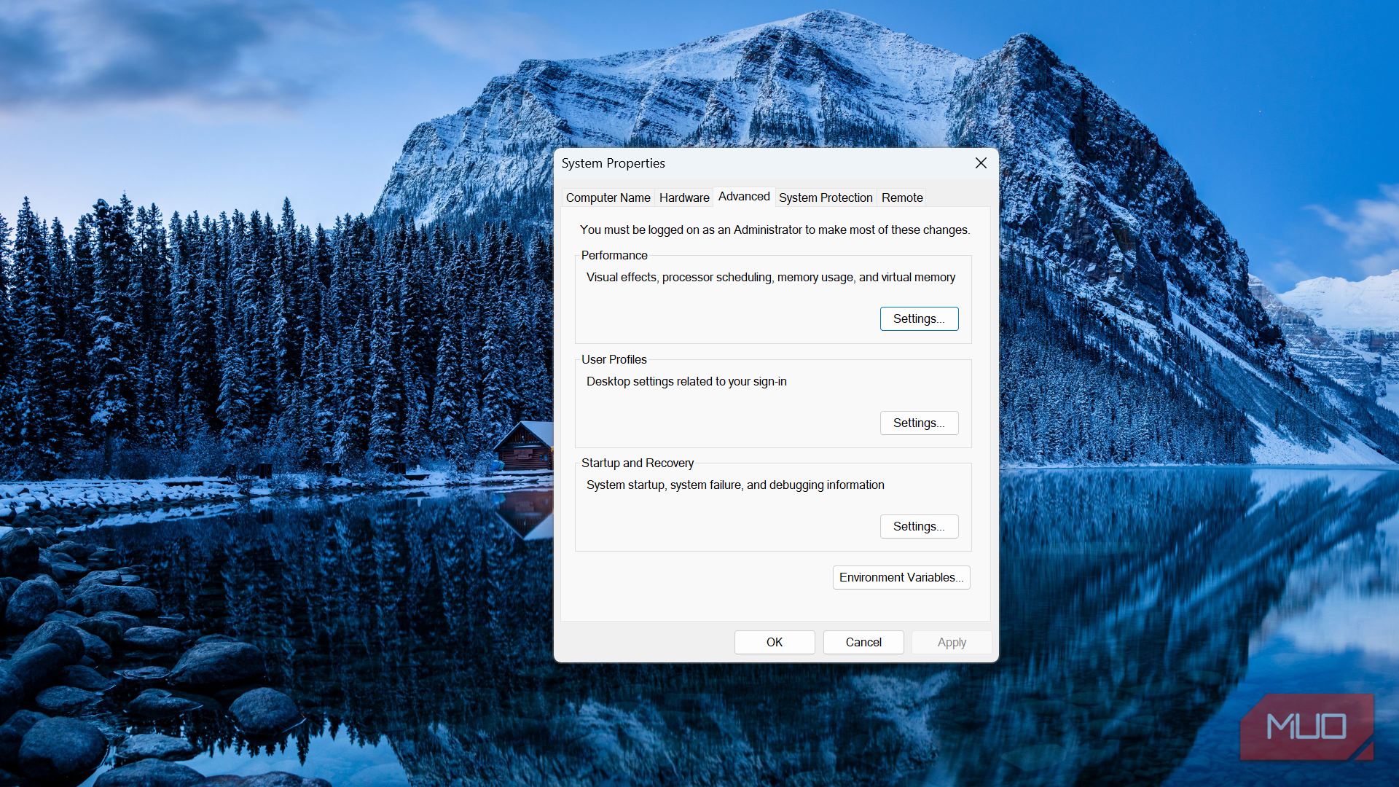Click the Cancel button

[x=863, y=642]
